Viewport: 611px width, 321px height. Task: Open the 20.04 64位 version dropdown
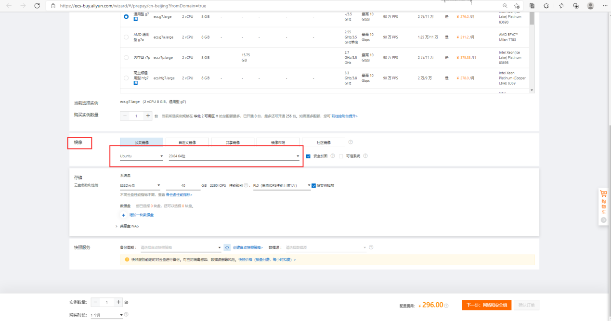(x=234, y=156)
